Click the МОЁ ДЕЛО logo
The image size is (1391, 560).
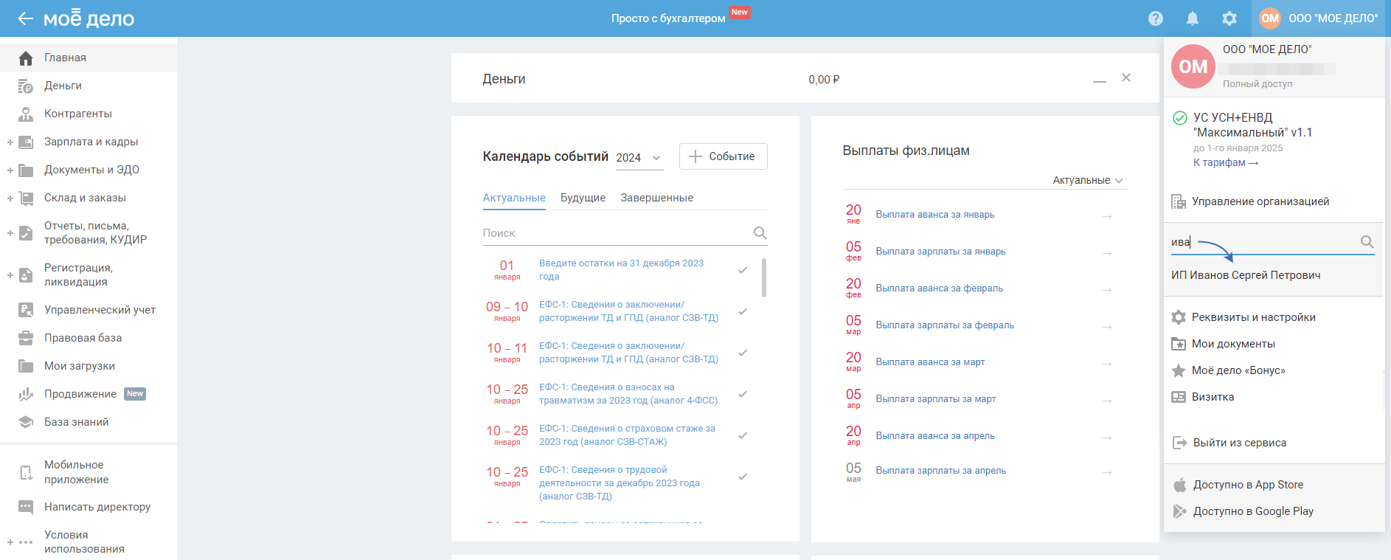coord(89,18)
